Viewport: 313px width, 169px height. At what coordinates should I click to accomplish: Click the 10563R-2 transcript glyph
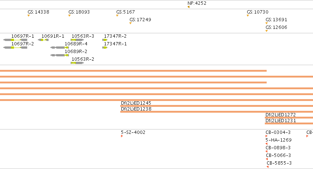(77, 63)
